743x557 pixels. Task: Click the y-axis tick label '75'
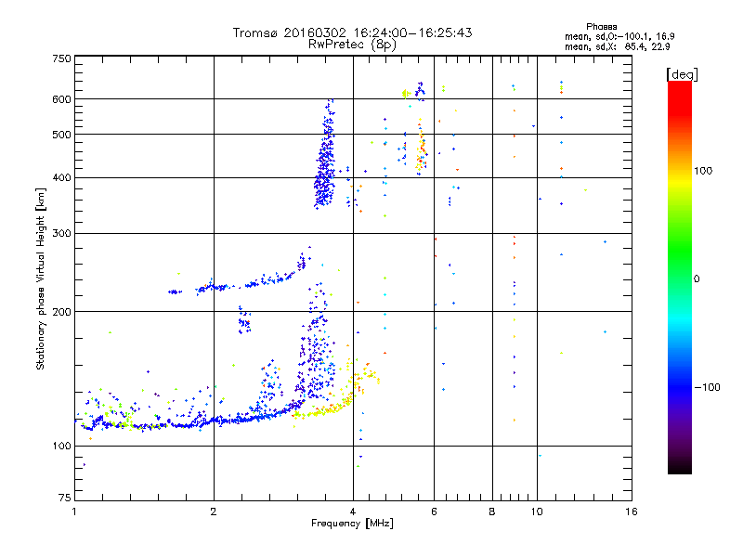click(x=65, y=498)
